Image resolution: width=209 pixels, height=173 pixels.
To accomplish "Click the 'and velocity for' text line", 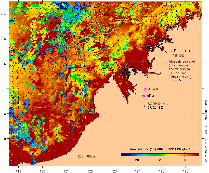I will tap(180, 69).
